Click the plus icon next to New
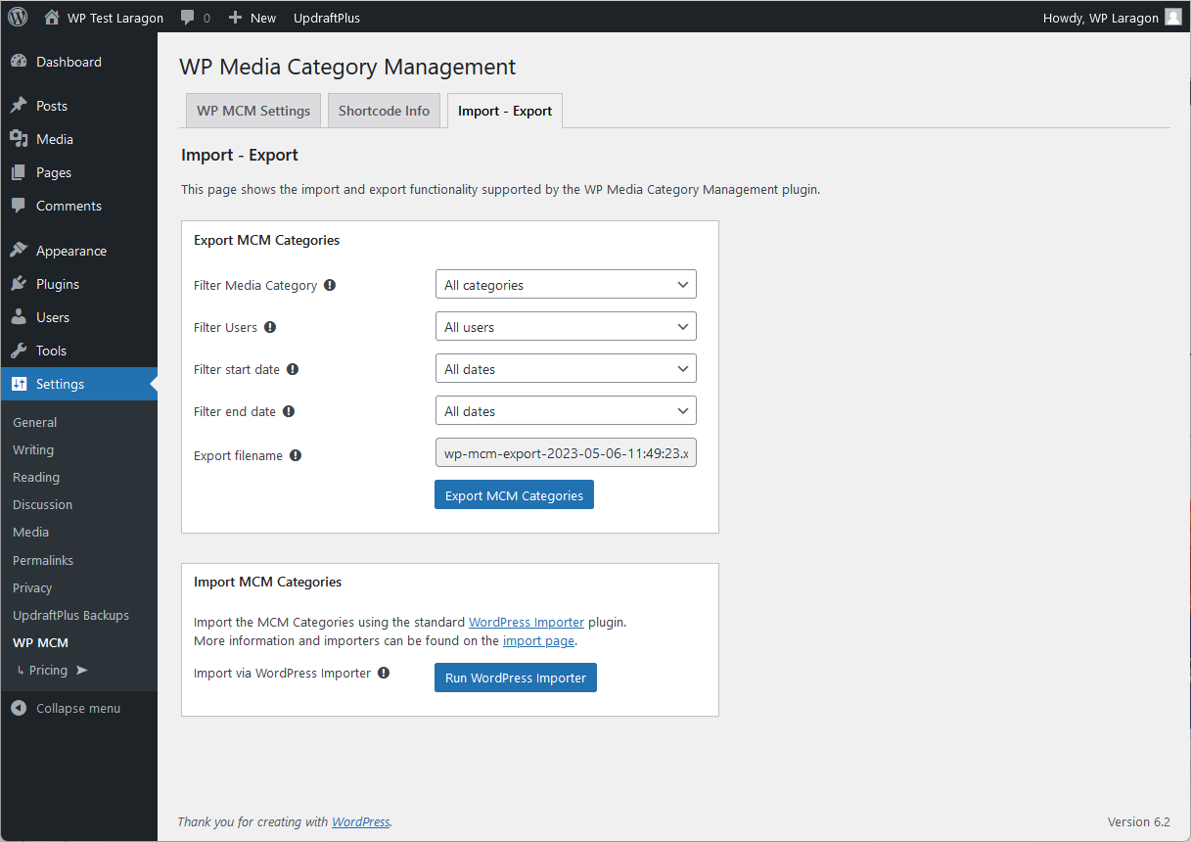Image resolution: width=1191 pixels, height=842 pixels. 235,18
